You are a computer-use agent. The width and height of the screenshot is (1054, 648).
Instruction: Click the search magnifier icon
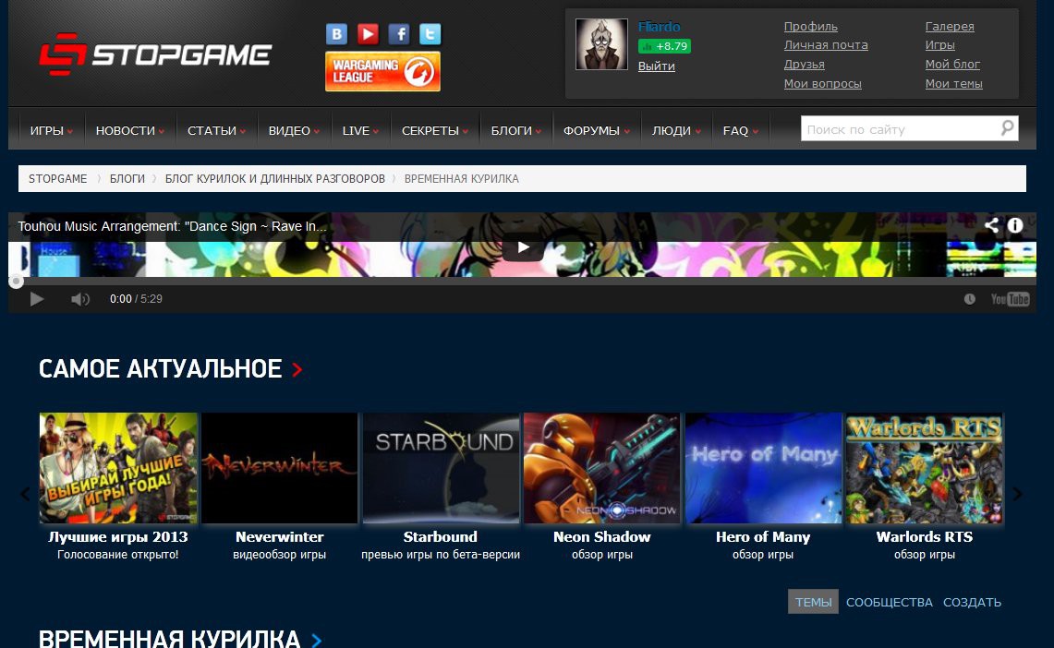[x=1007, y=128]
